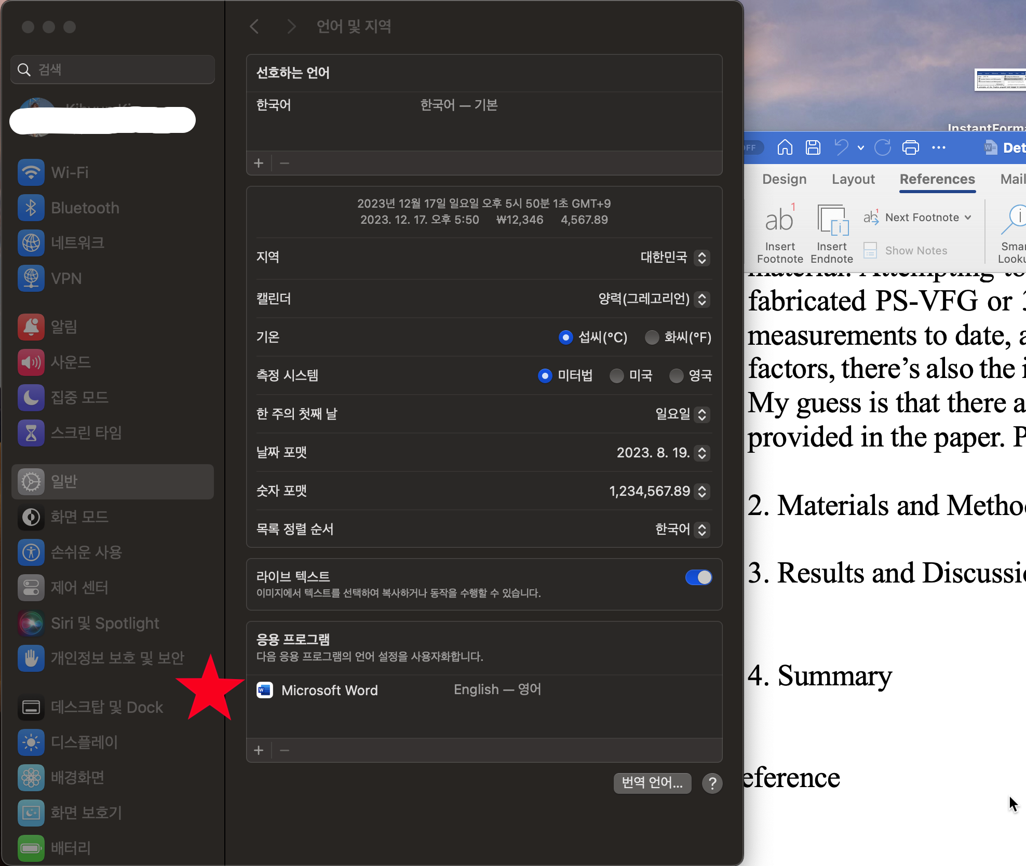Image resolution: width=1026 pixels, height=866 pixels.
Task: Click the Insert Endnote icon
Action: point(832,221)
